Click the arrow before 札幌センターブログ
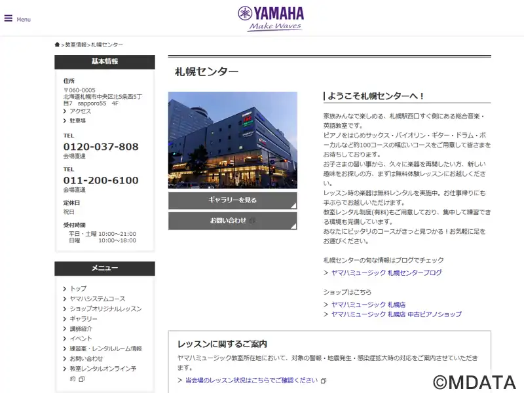Screen dimensions: 524x393 (x=326, y=272)
